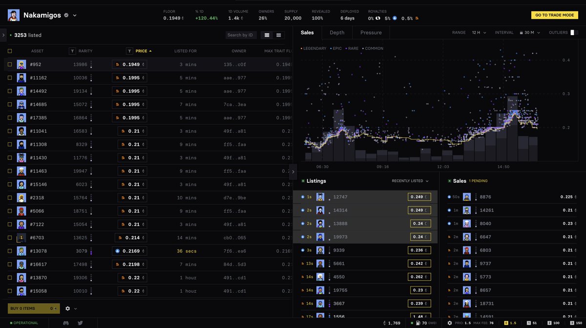
Task: Toggle Common series in chart legend
Action: pos(373,48)
